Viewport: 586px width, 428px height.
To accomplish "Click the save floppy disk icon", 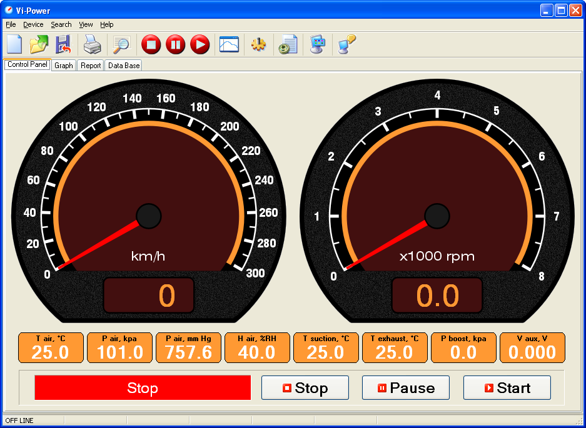I will click(63, 44).
